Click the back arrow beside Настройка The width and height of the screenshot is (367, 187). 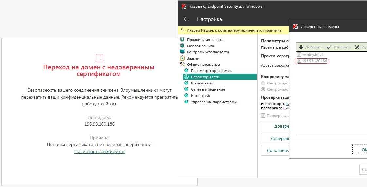pos(186,19)
